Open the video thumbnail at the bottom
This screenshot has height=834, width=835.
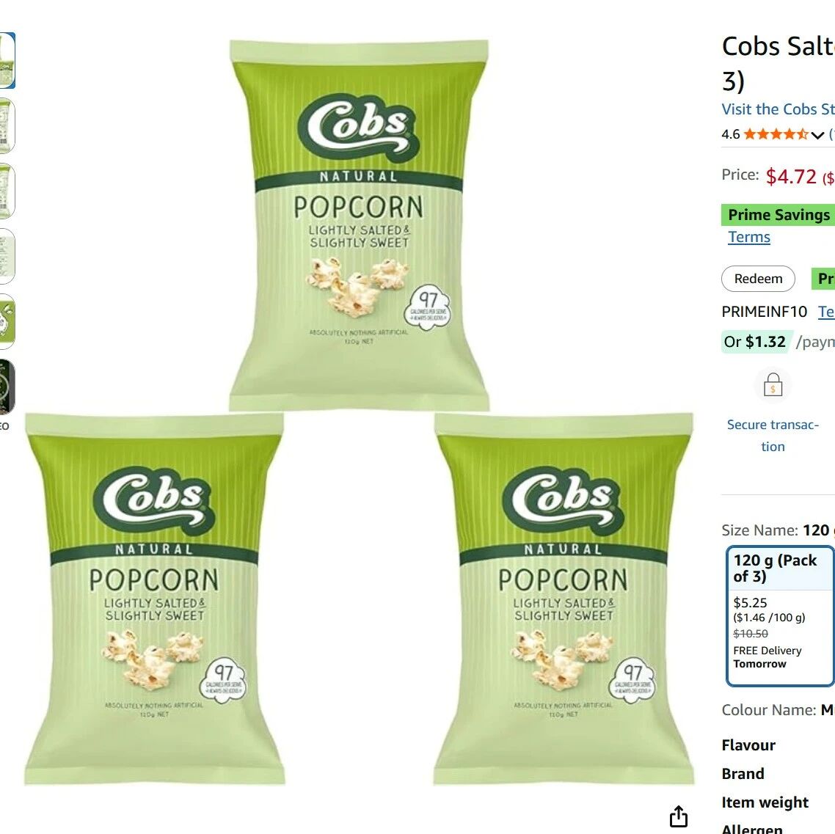click(x=7, y=387)
